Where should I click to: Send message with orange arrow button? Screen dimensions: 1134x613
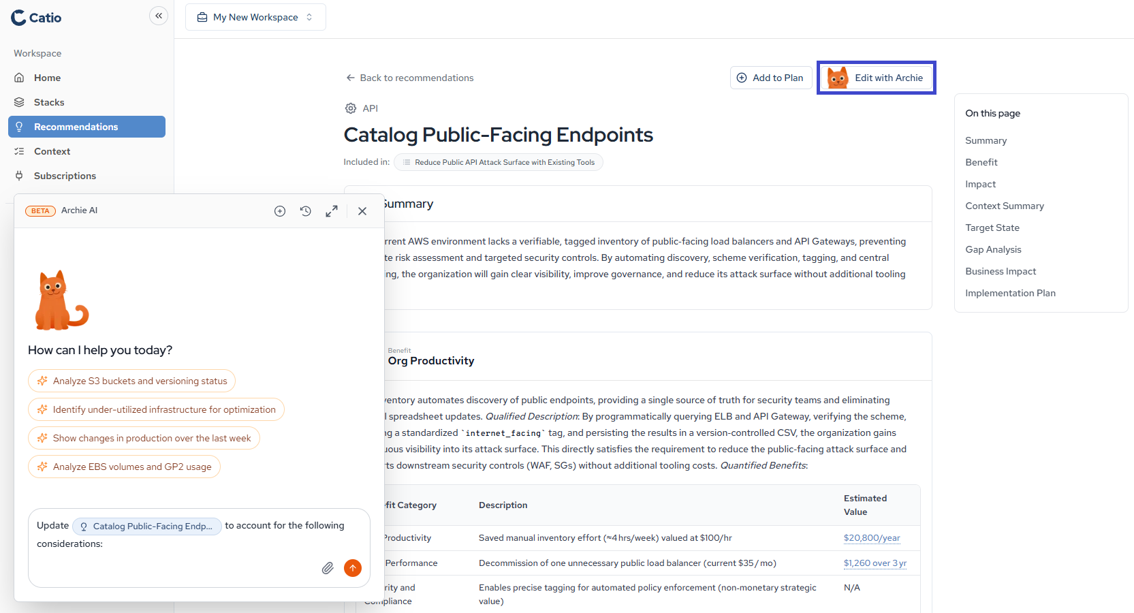[353, 568]
